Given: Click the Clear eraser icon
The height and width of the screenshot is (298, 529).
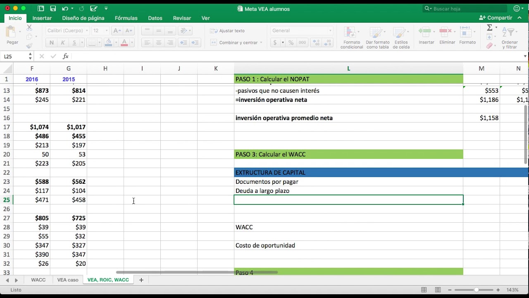Looking at the screenshot, I should [490, 46].
